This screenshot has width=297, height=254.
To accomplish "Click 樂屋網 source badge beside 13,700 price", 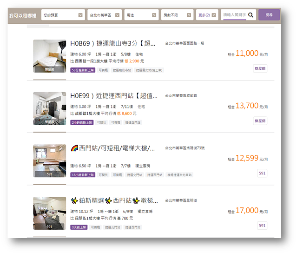I will click(260, 121).
